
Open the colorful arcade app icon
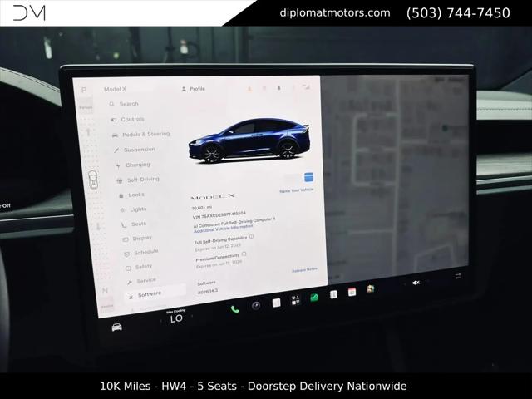tap(370, 289)
